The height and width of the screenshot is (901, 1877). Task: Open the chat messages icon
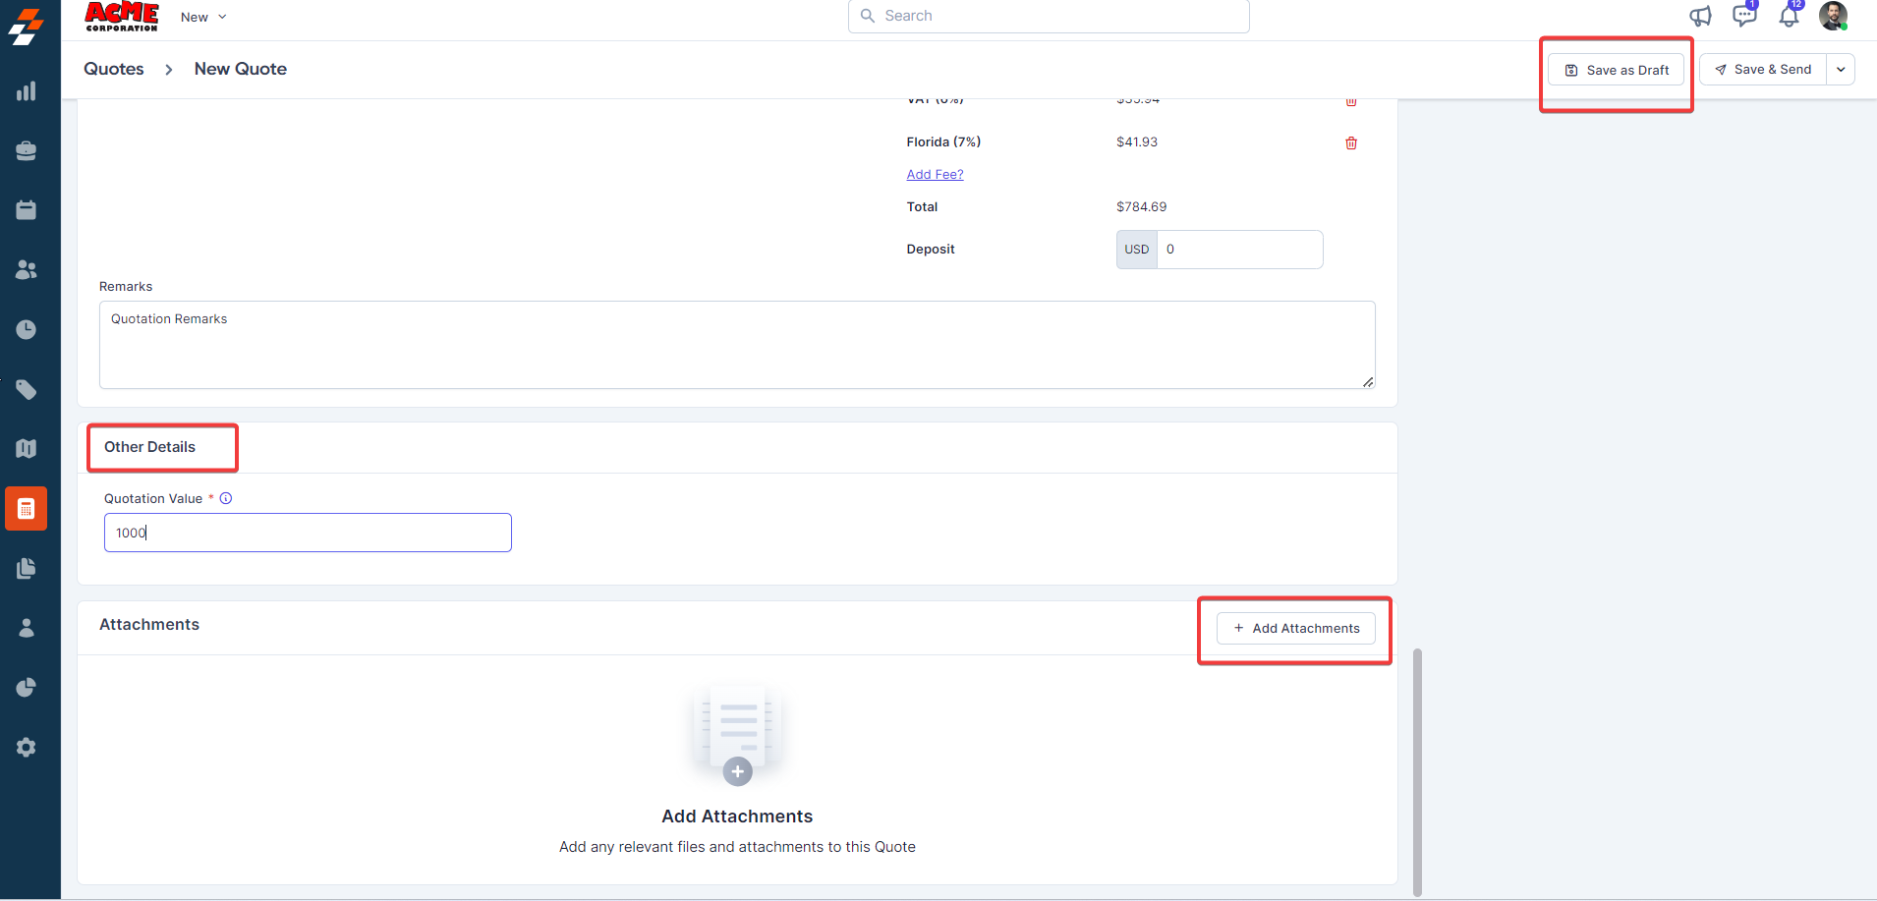tap(1744, 16)
